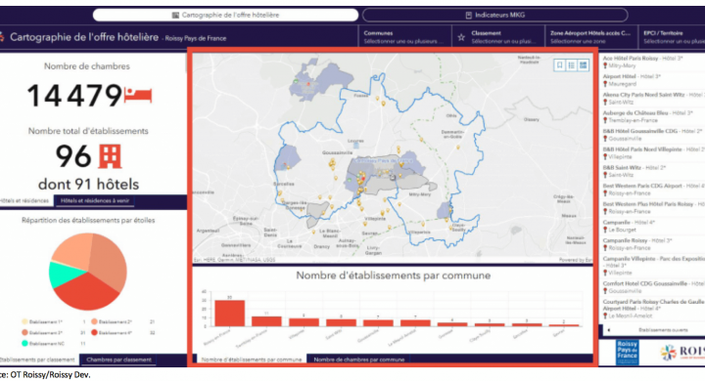Open B&B Hôtel Goussainville CDG entry
The image size is (705, 381).
pos(651,135)
